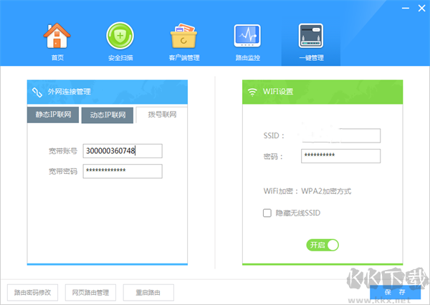Click the chain link icon in 外网连接管理 header
This screenshot has height=305, width=430.
point(37,92)
